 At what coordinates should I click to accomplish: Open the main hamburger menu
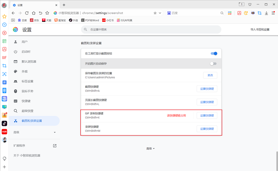pyautogui.click(x=273, y=13)
